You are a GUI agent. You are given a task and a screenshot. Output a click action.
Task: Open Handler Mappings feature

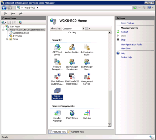point(57,116)
